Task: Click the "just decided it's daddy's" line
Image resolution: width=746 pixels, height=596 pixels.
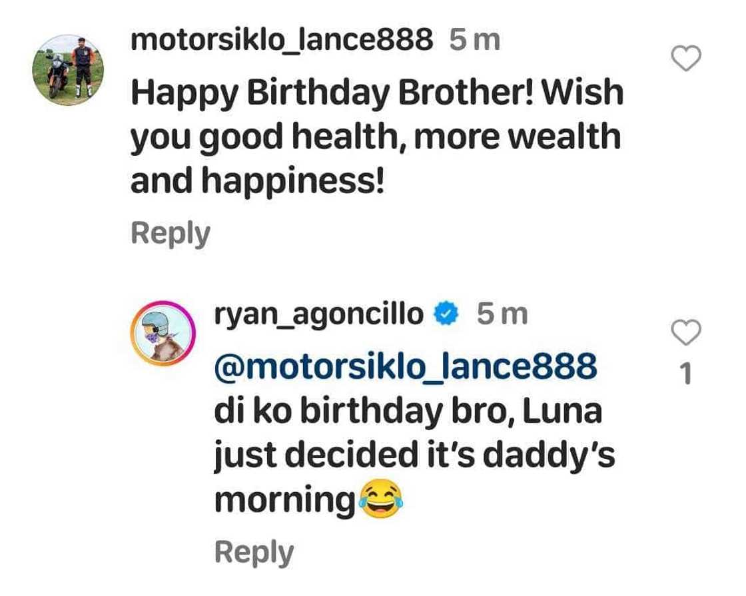Action: coord(414,457)
